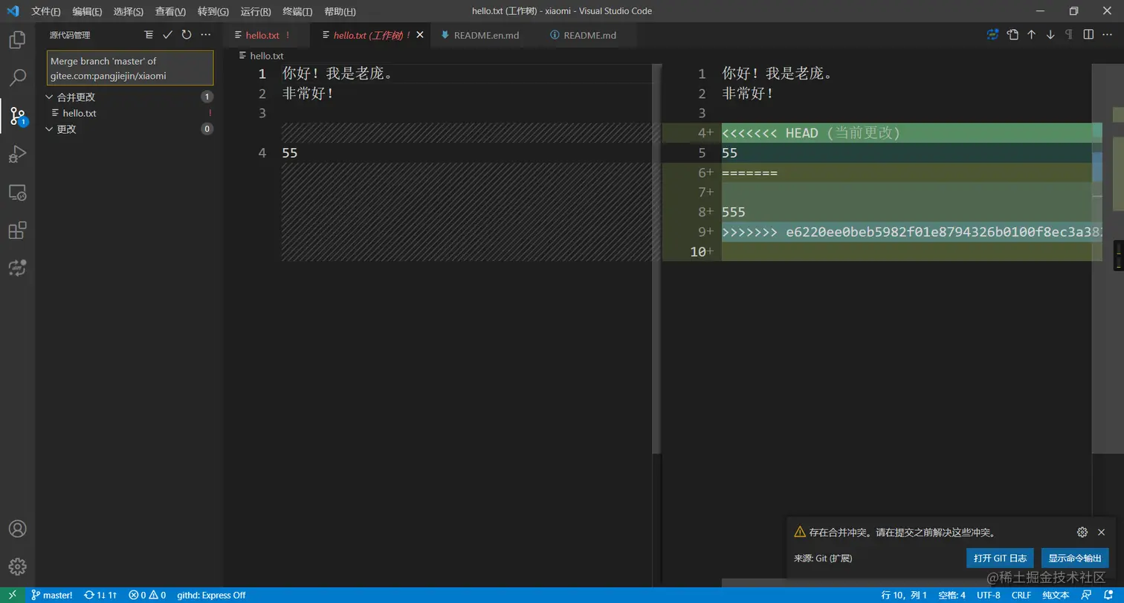Screen dimensions: 1124x603
Task: Open source control more actions menu
Action: (x=206, y=35)
